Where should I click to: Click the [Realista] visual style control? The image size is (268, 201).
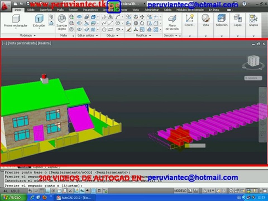44,43
